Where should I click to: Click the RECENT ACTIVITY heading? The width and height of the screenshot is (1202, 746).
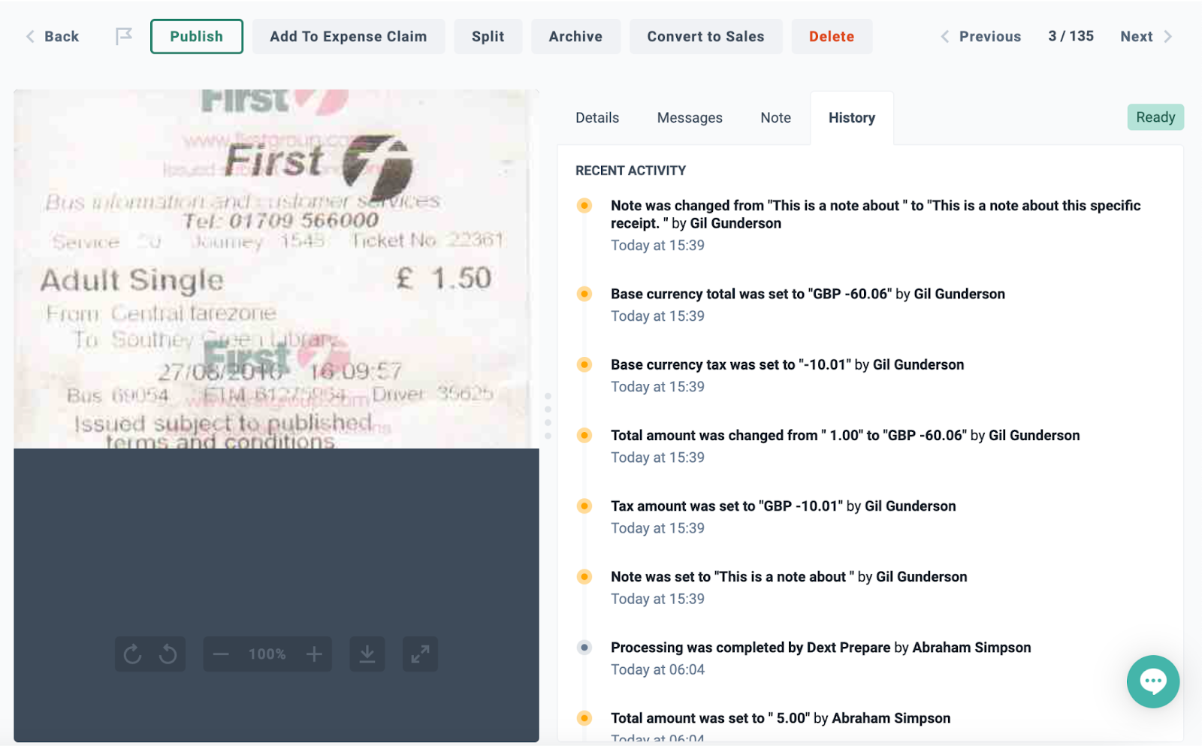point(630,171)
